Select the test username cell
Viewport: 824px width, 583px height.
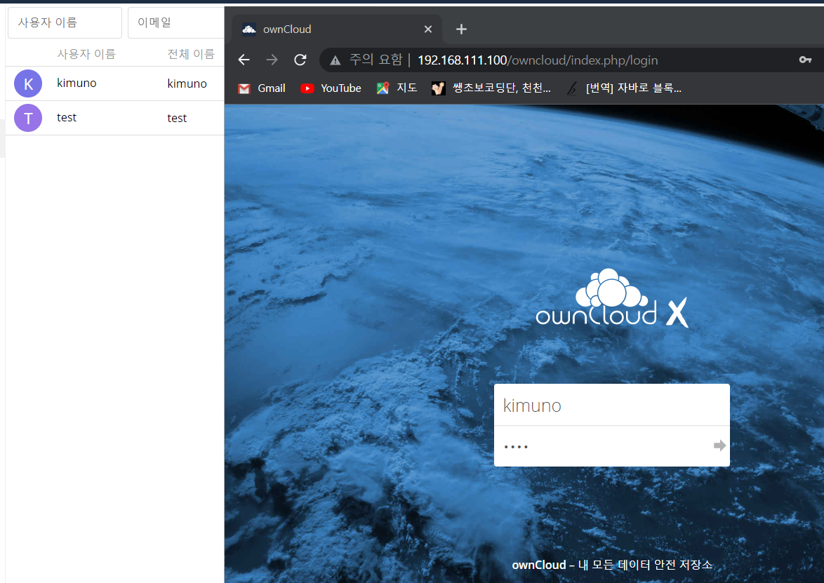click(67, 118)
